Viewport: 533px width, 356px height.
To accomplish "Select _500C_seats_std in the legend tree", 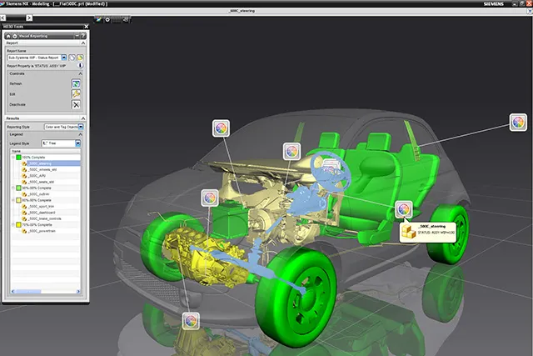I will pyautogui.click(x=41, y=182).
